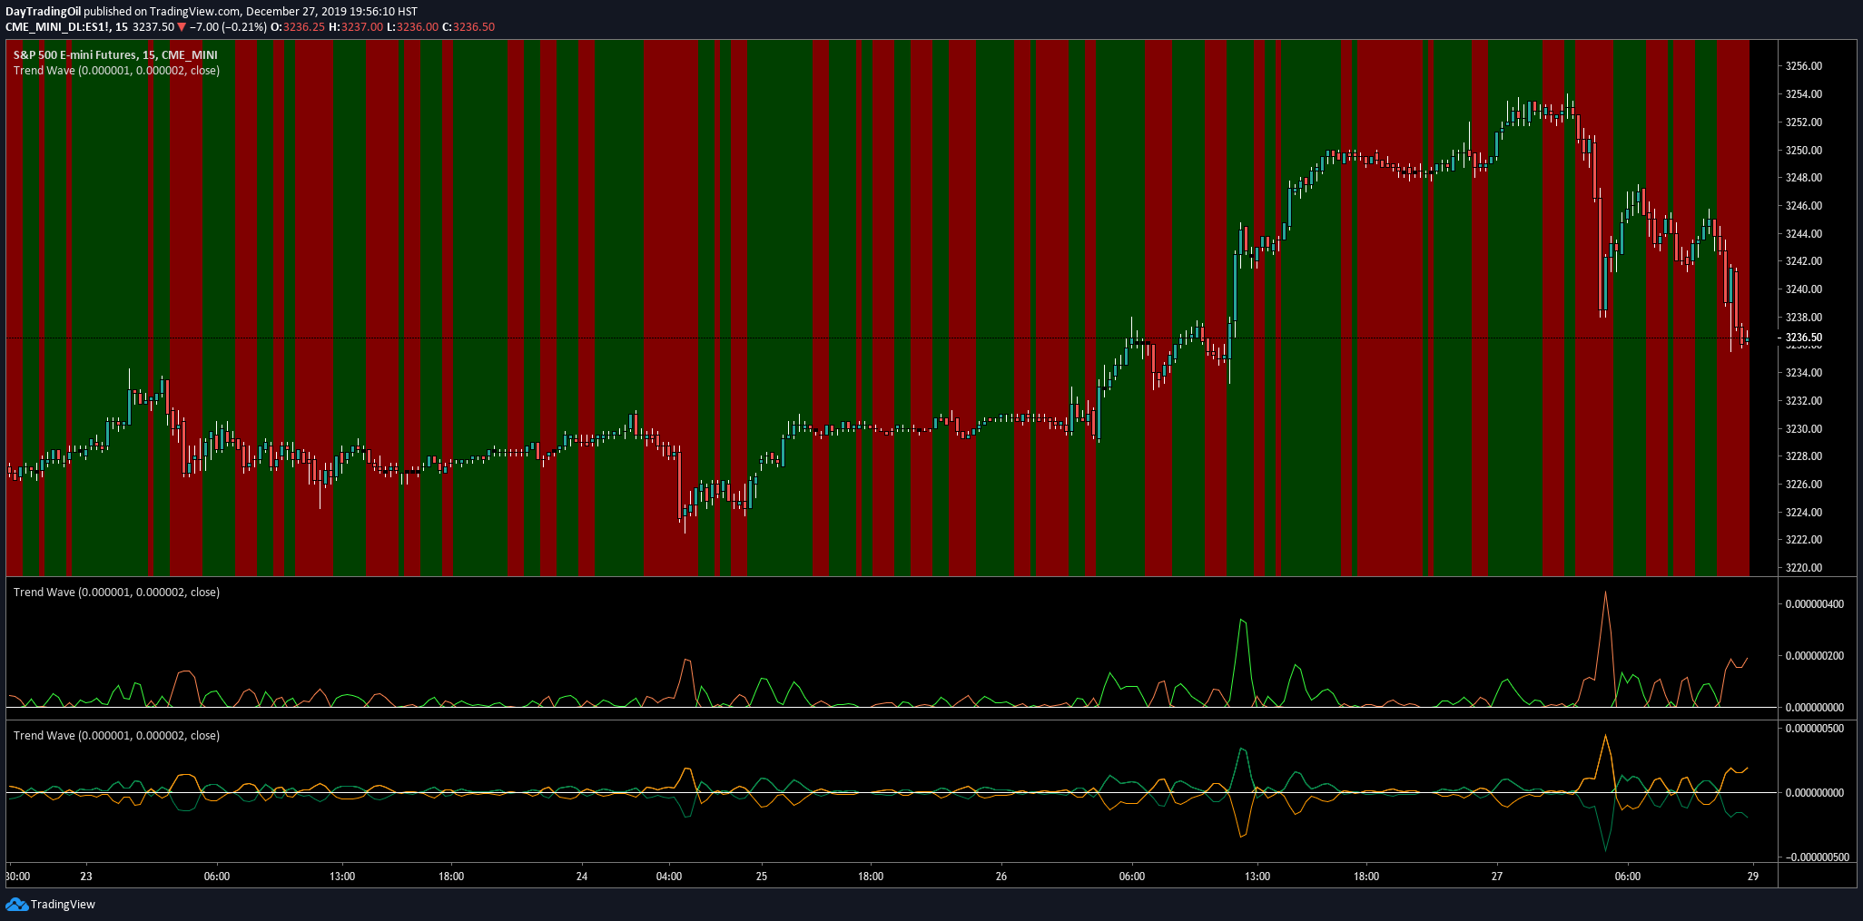Click the 3234.00 price axis label
This screenshot has width=1863, height=921.
pyautogui.click(x=1803, y=373)
